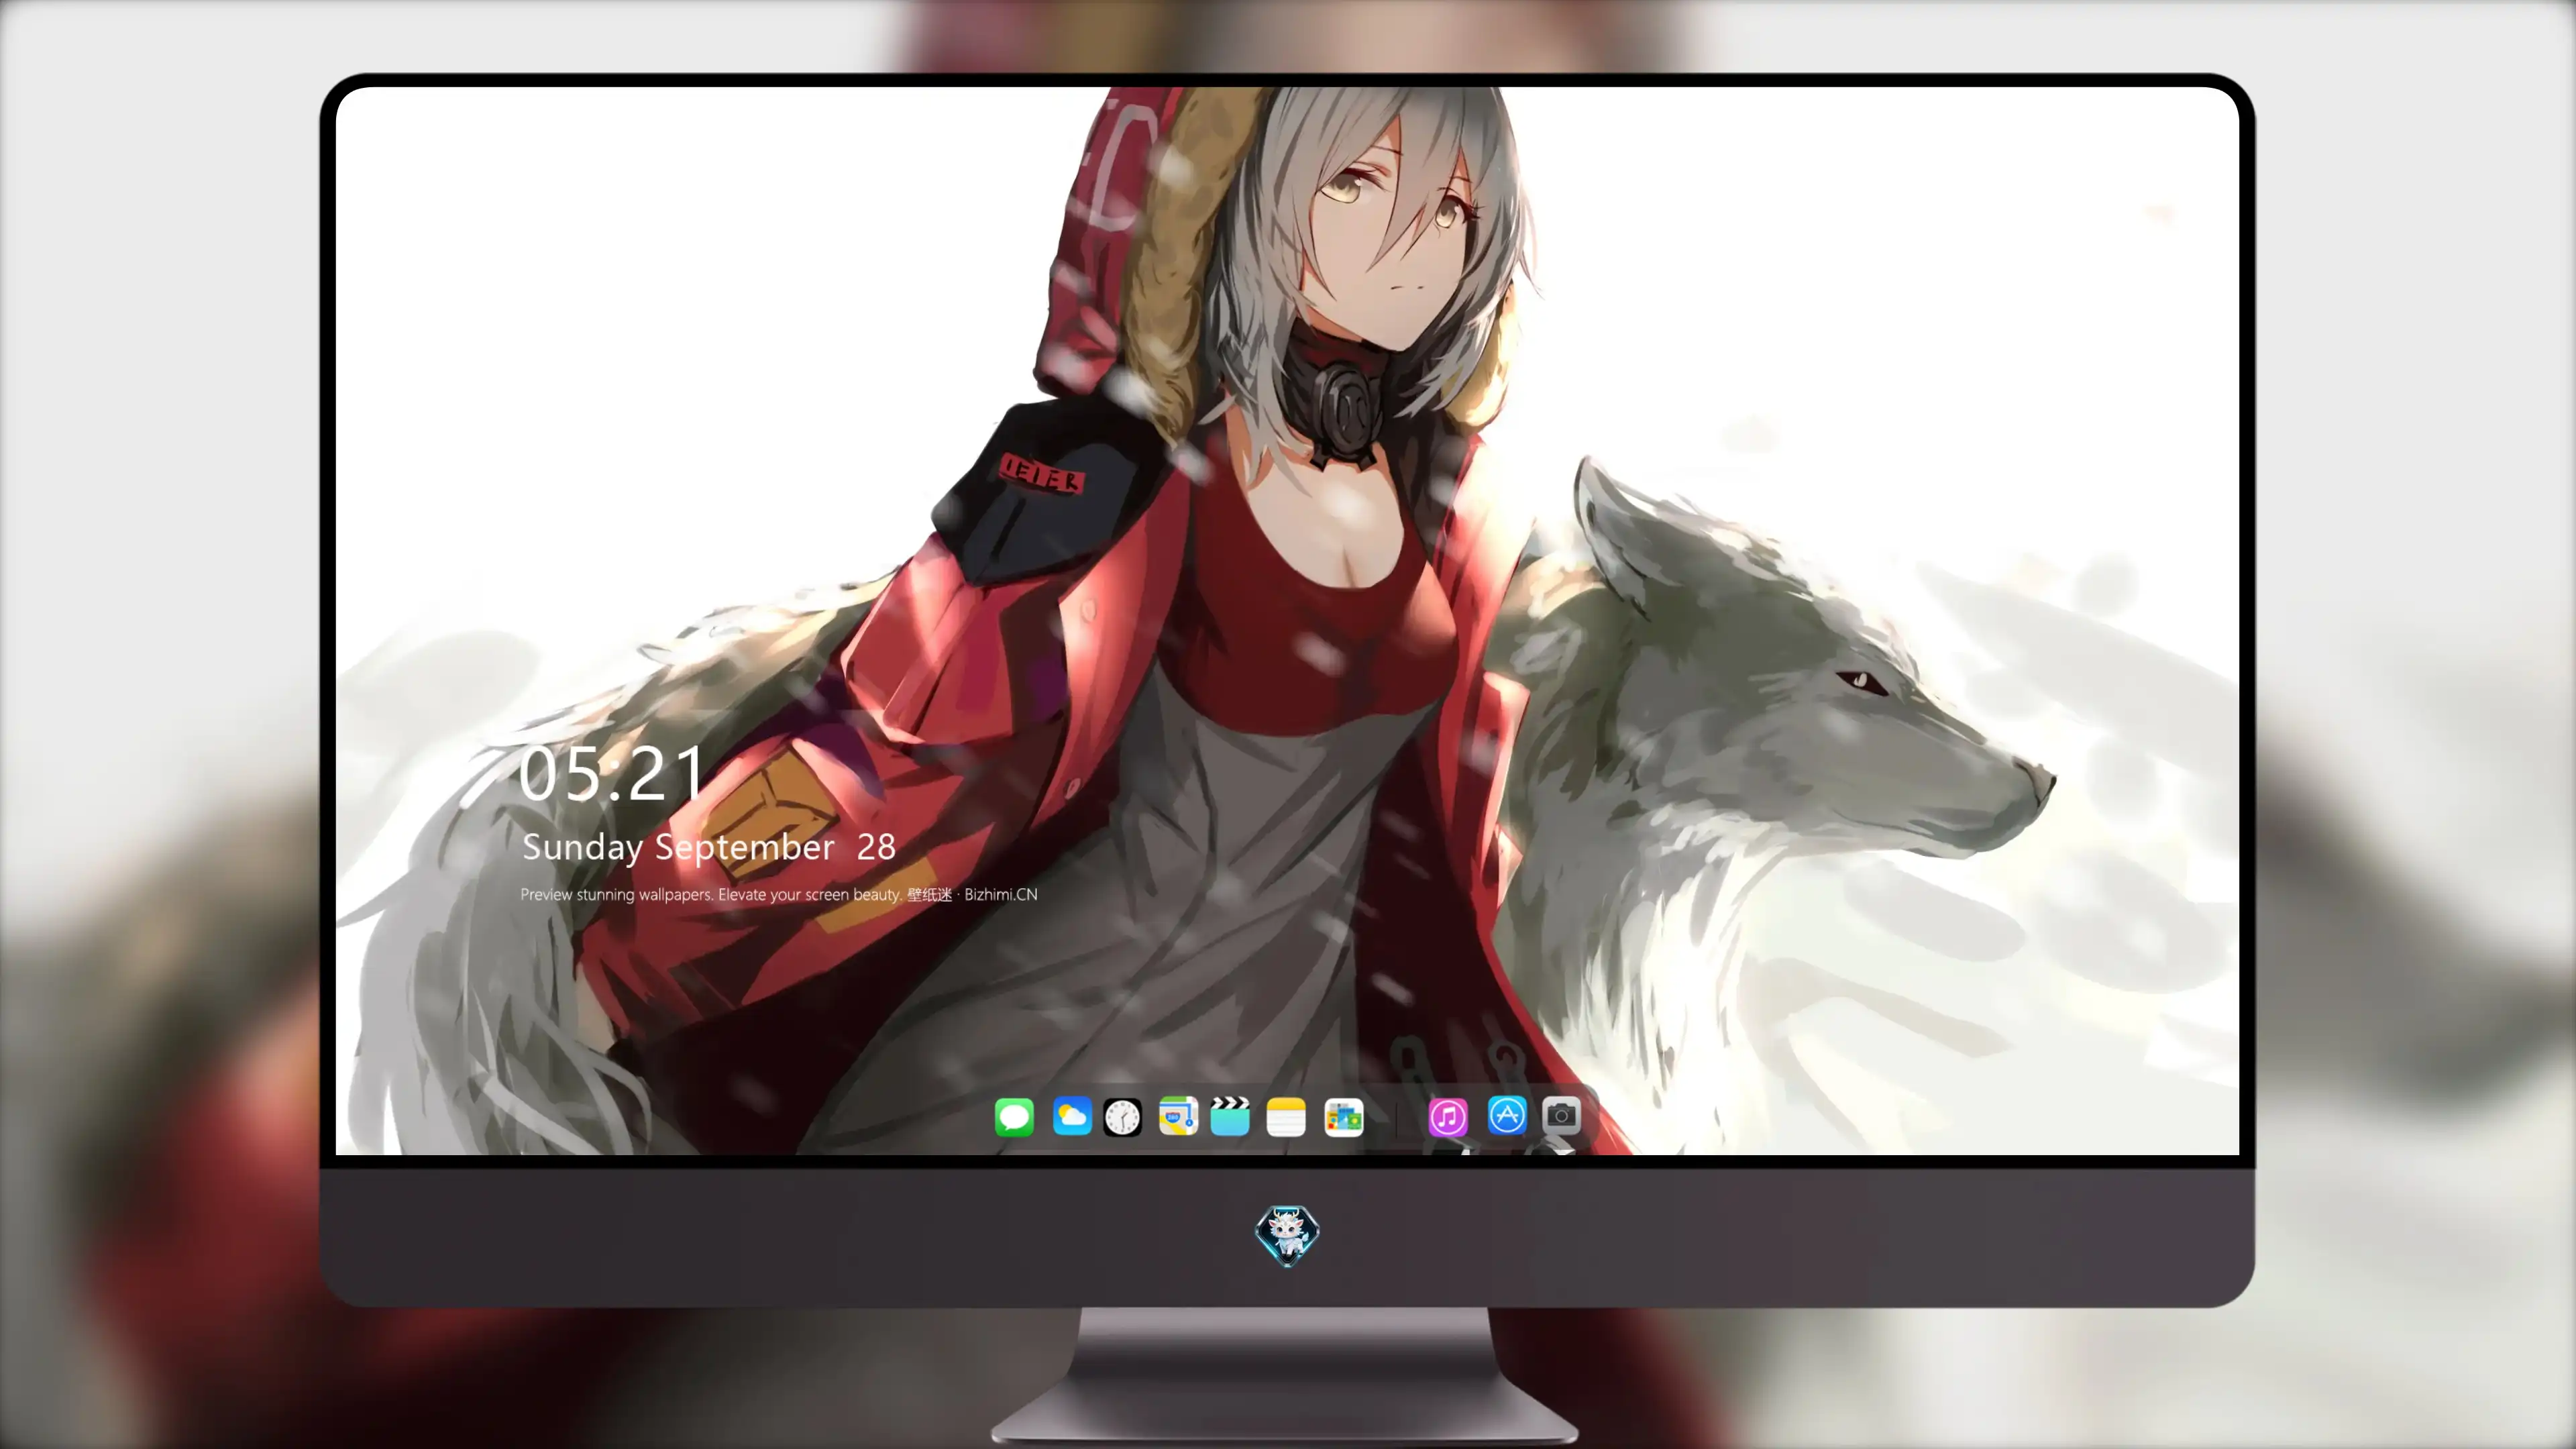Screen dimensions: 2576x1449
Task: Open the Camera app in the dock
Action: [1561, 1115]
